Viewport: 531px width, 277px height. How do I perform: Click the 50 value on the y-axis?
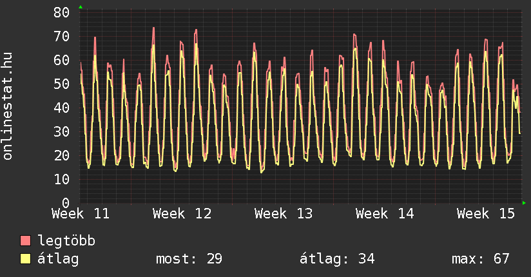tap(61, 84)
